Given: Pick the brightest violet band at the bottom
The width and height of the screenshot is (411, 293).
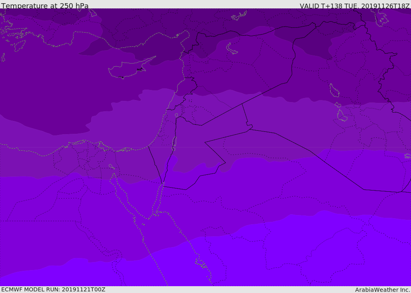Looking at the screenshot, I should [281, 261].
